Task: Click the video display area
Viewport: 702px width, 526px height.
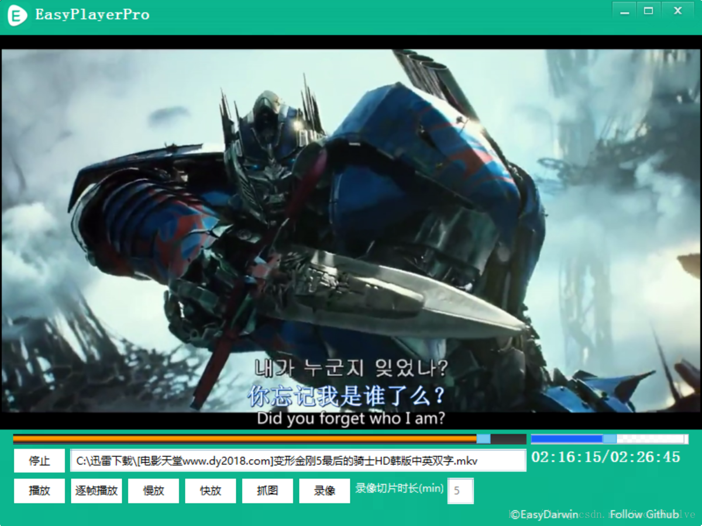Action: tap(351, 231)
